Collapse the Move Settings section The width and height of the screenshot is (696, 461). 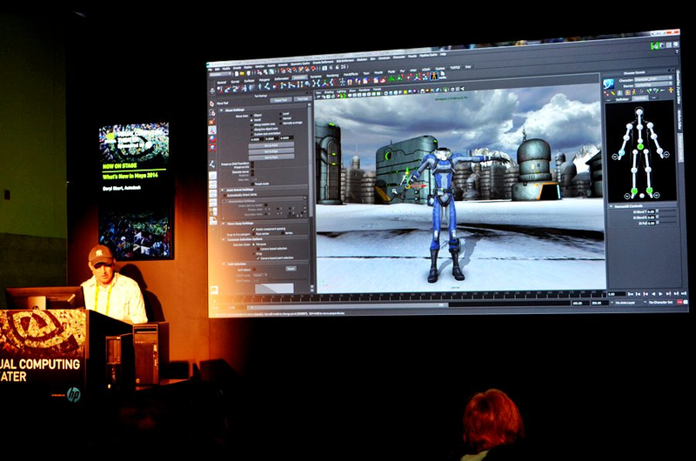(x=222, y=110)
